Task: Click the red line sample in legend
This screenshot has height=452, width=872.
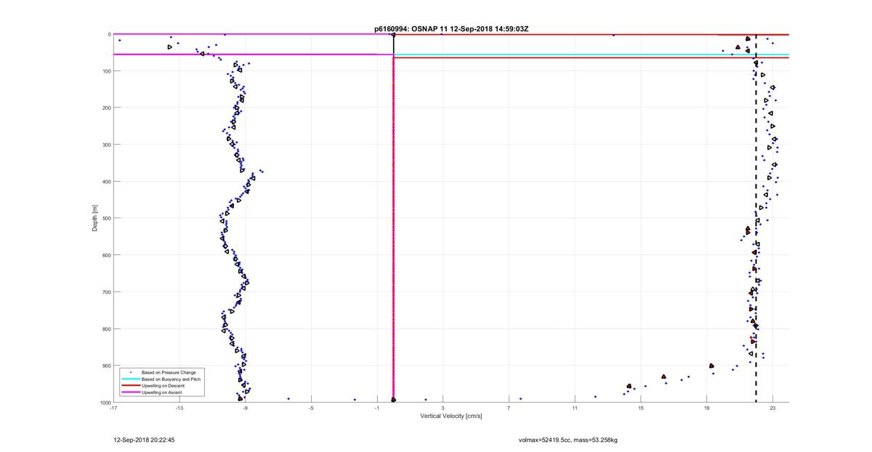Action: click(130, 386)
